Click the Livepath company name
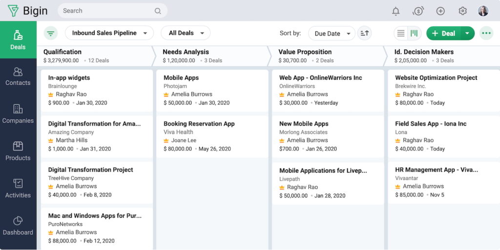The image size is (500, 250). click(x=290, y=179)
